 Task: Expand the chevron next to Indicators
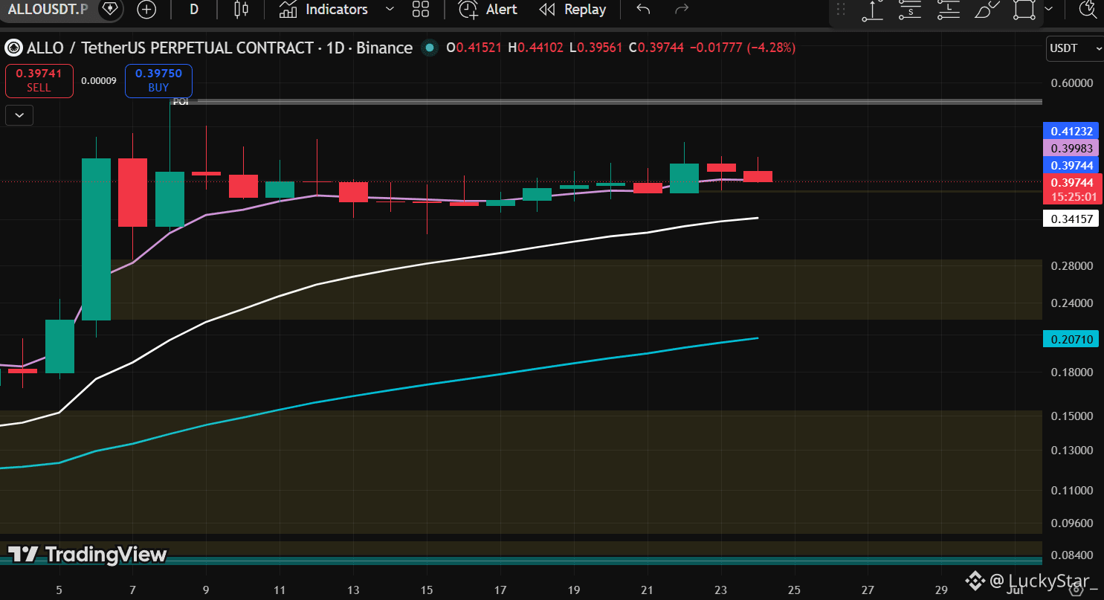(x=390, y=9)
